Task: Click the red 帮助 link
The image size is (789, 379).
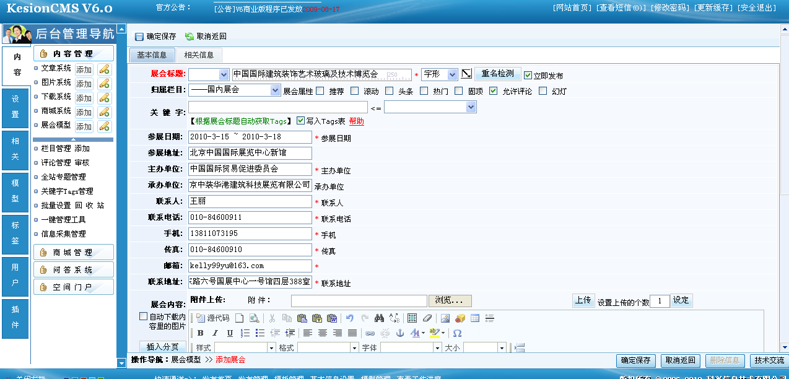Action: click(x=356, y=121)
